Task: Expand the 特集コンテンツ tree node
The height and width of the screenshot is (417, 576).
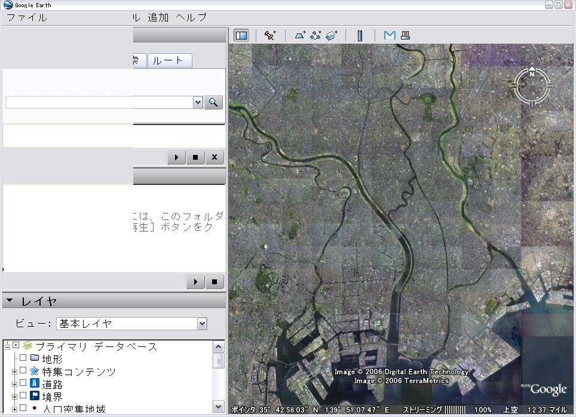Action: click(14, 372)
